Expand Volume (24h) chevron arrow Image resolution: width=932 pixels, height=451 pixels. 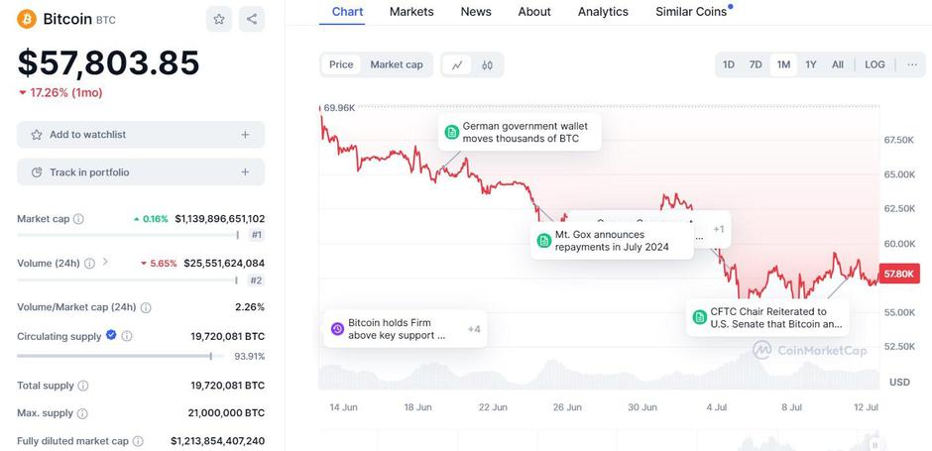click(x=106, y=263)
